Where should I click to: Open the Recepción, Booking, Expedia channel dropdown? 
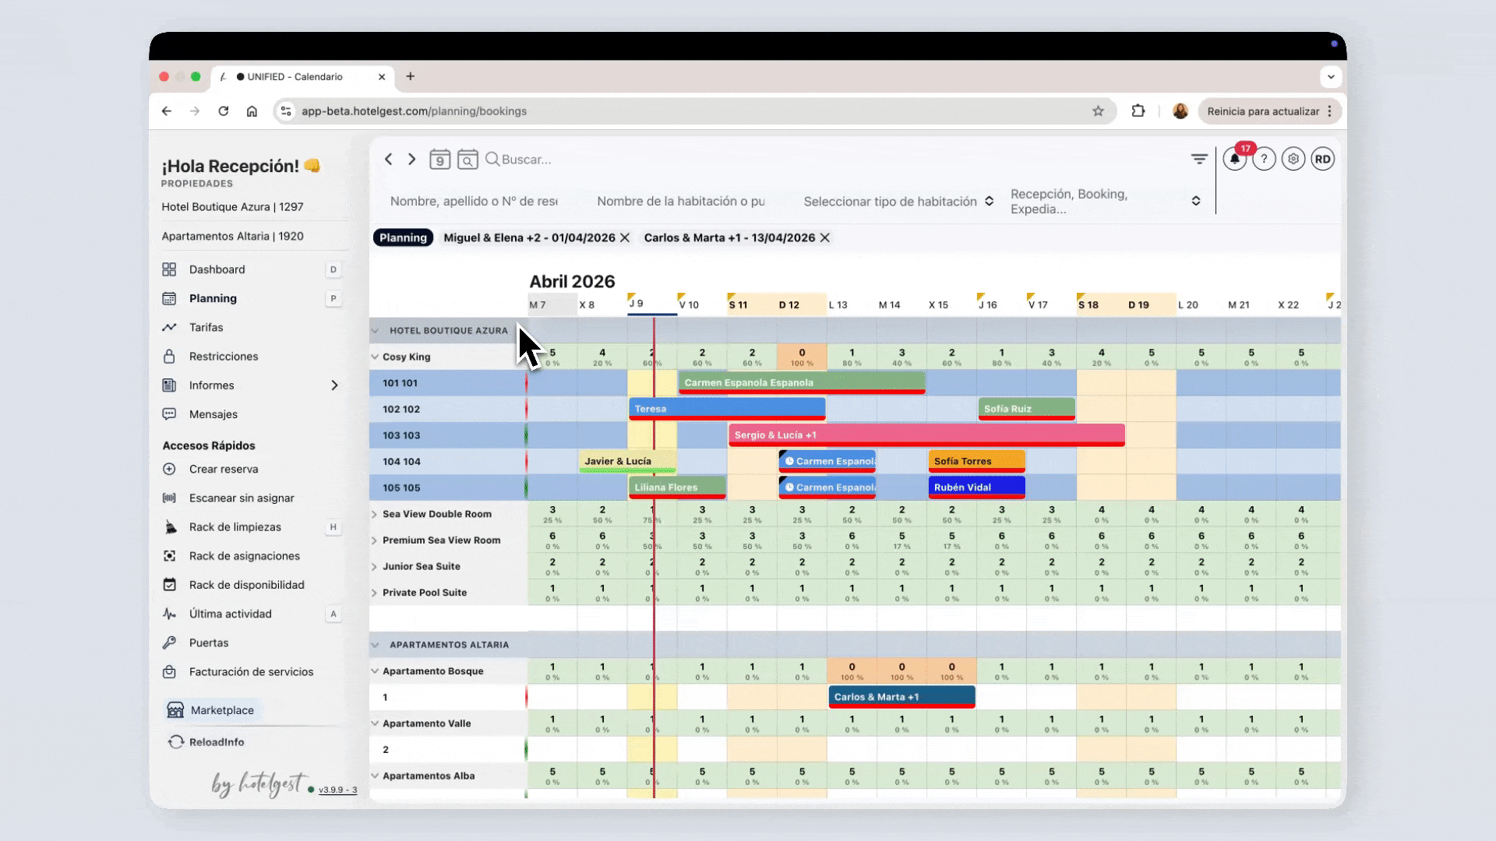(1105, 201)
